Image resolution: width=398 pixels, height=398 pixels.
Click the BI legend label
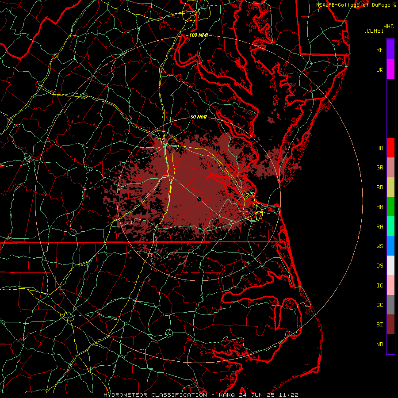click(379, 325)
